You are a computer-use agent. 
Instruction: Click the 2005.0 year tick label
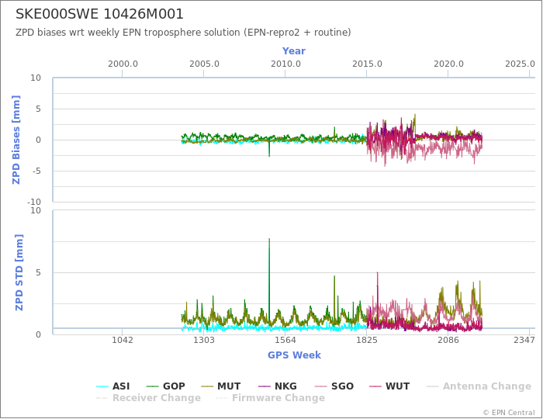point(204,64)
